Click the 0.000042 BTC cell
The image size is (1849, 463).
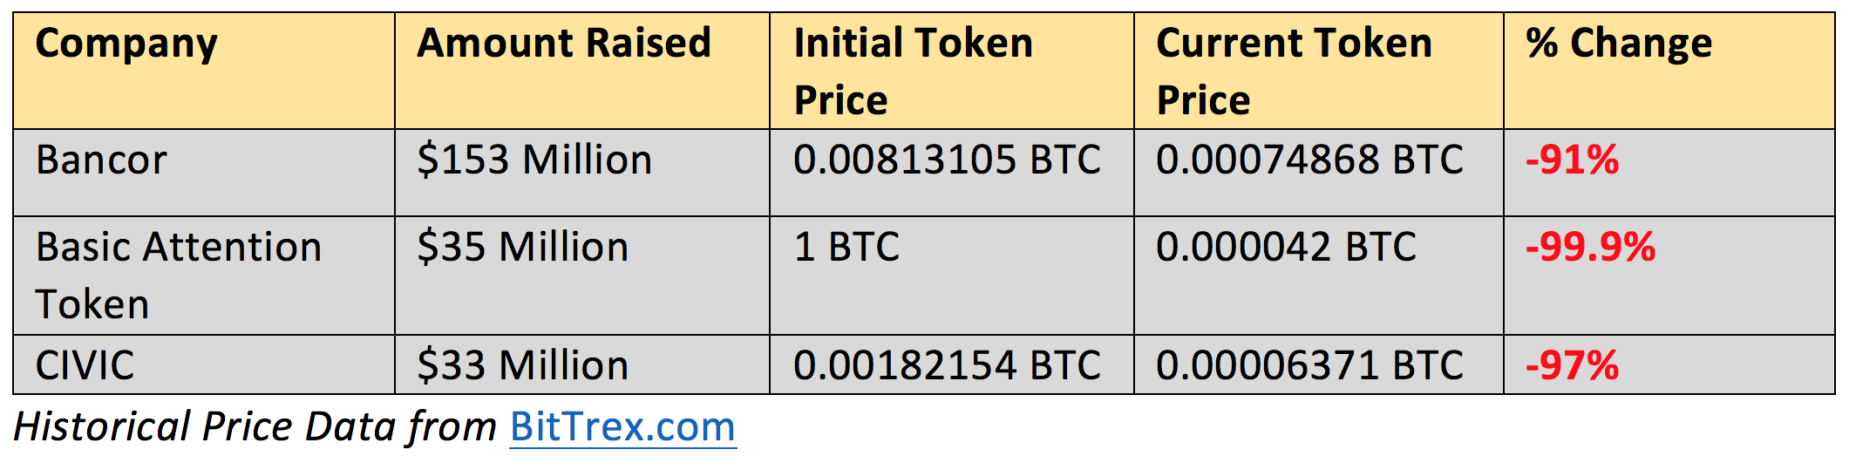[x=1319, y=276]
